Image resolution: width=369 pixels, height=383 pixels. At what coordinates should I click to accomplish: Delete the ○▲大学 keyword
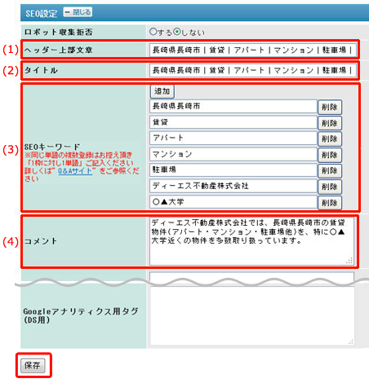[330, 203]
